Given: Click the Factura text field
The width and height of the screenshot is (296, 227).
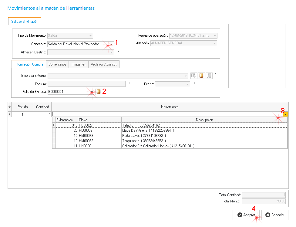Looking at the screenshot, I should (x=86, y=84).
